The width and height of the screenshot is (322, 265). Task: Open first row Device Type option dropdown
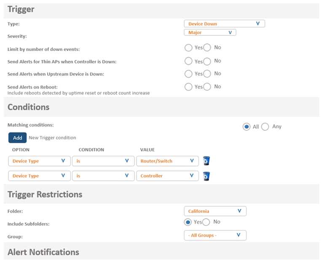coord(39,161)
